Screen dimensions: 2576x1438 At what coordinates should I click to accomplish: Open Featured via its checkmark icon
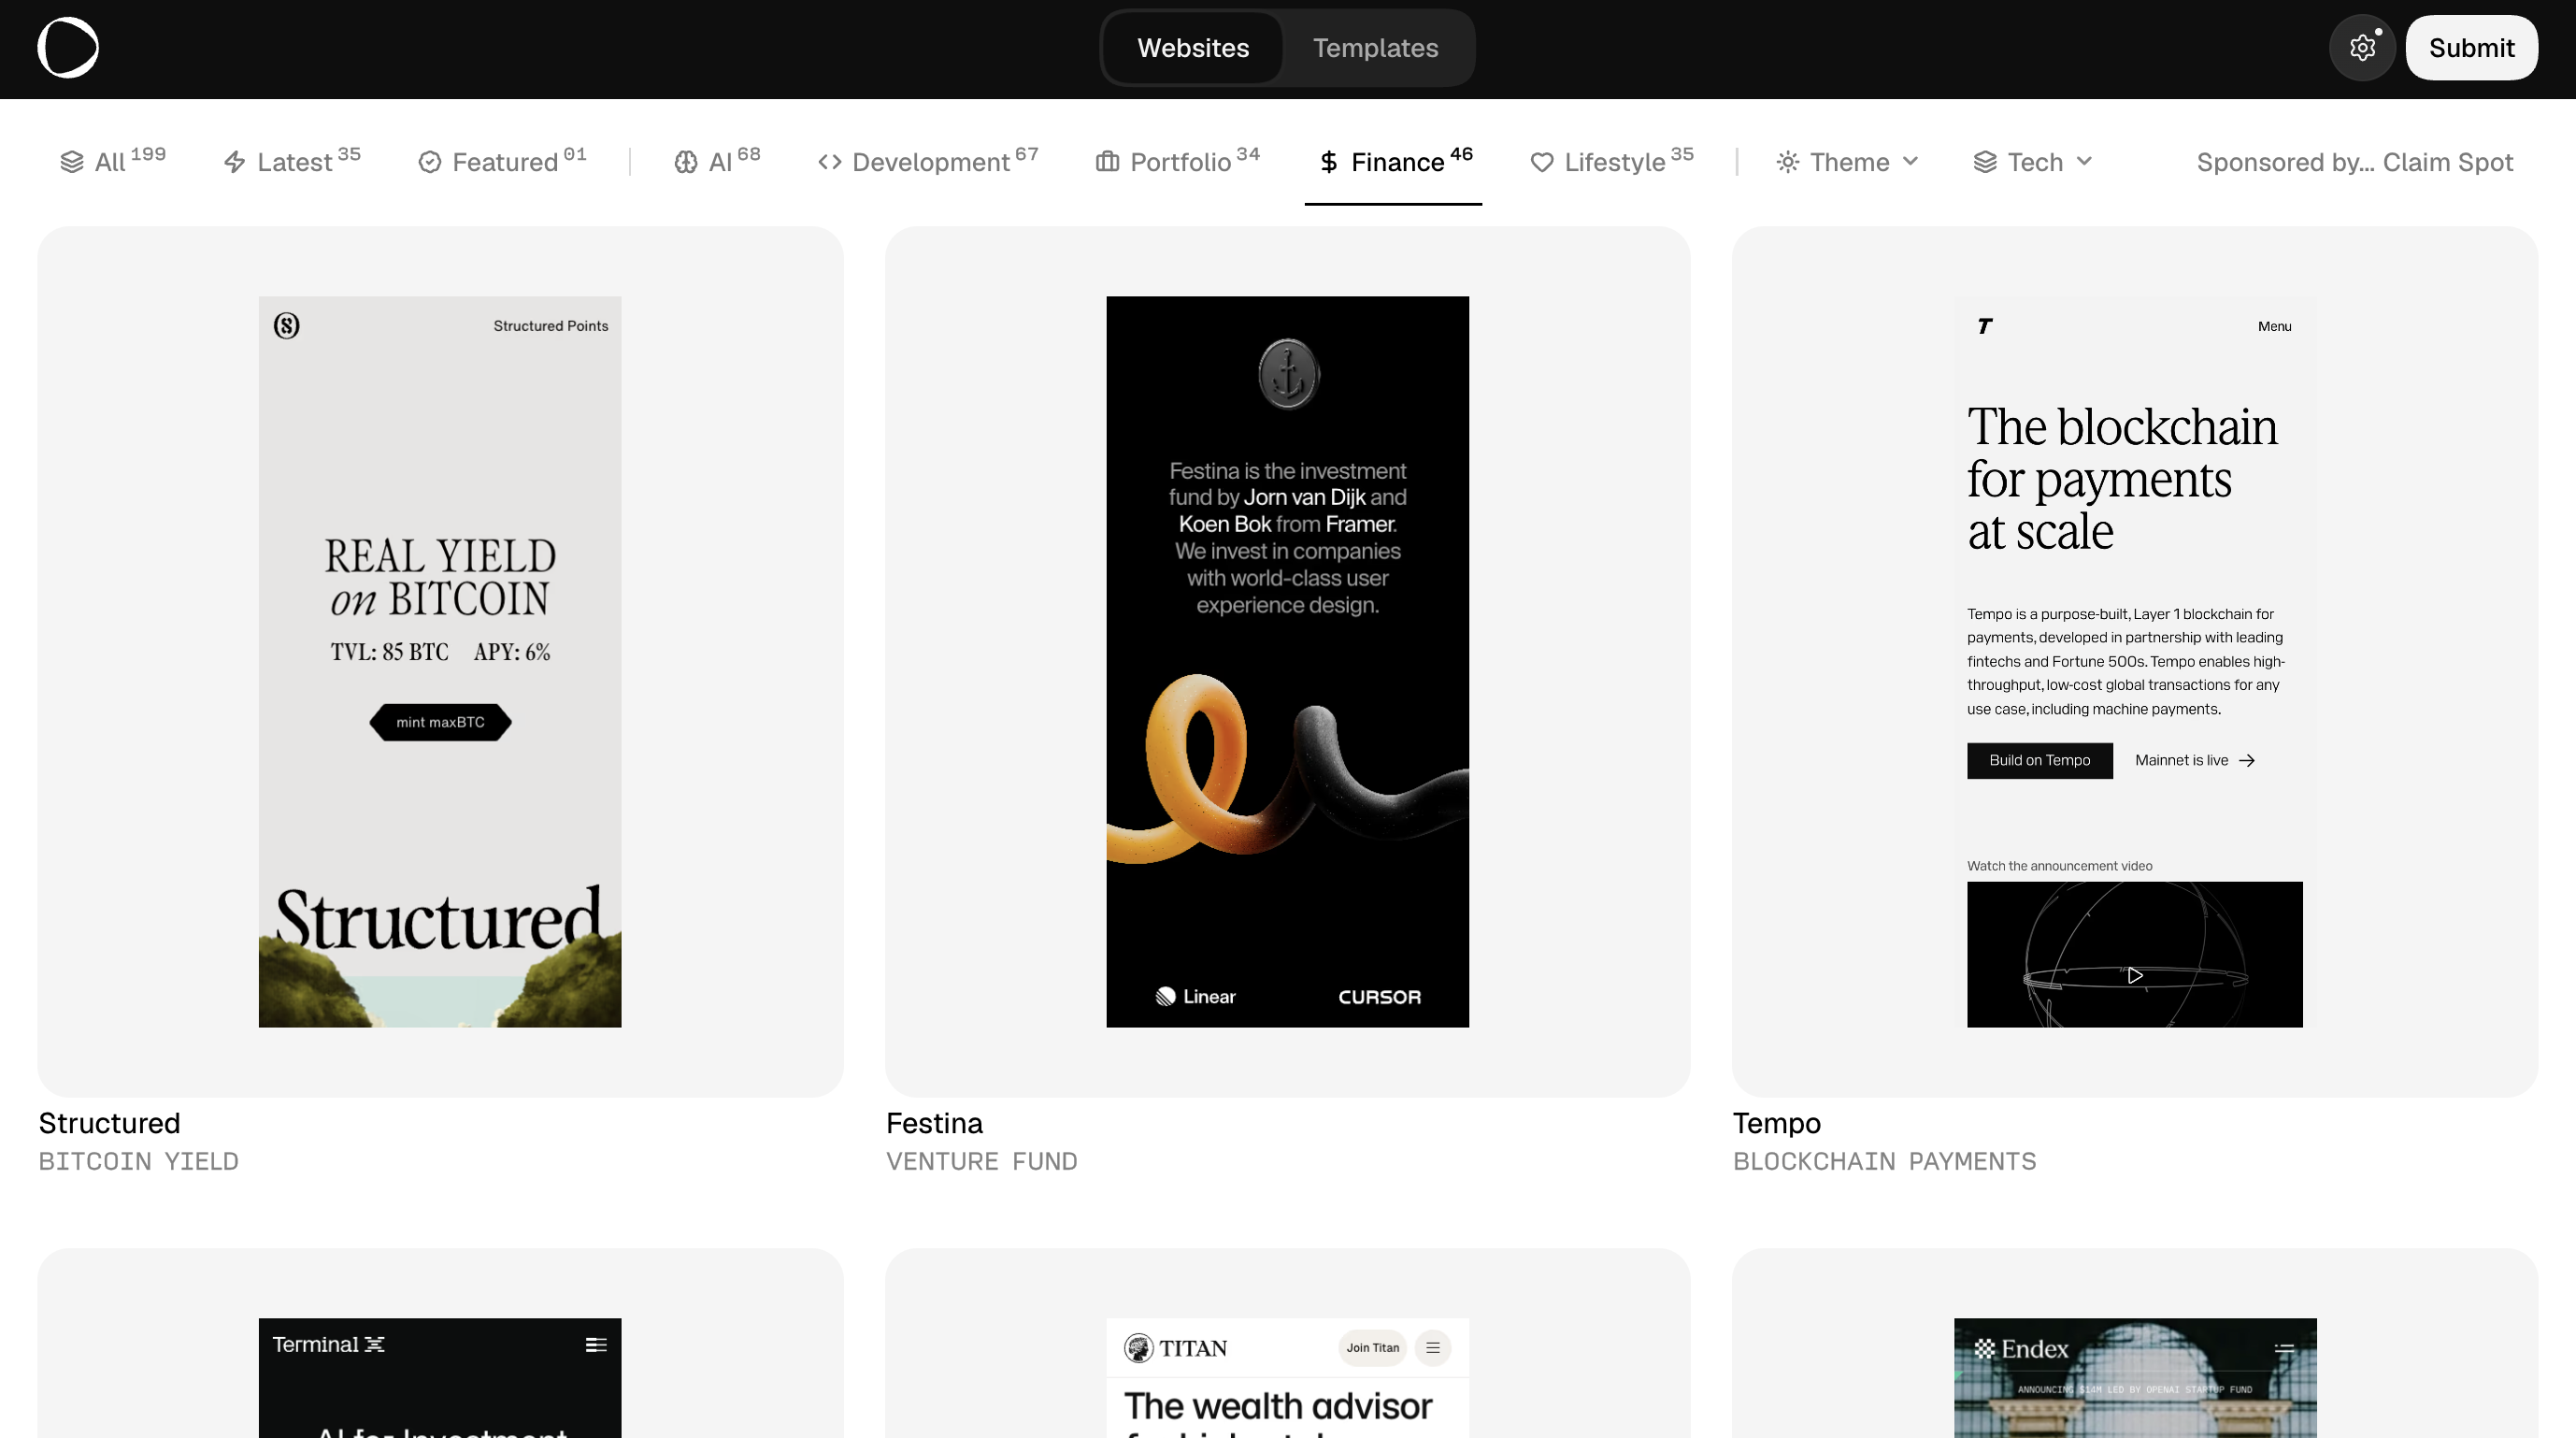(x=429, y=161)
